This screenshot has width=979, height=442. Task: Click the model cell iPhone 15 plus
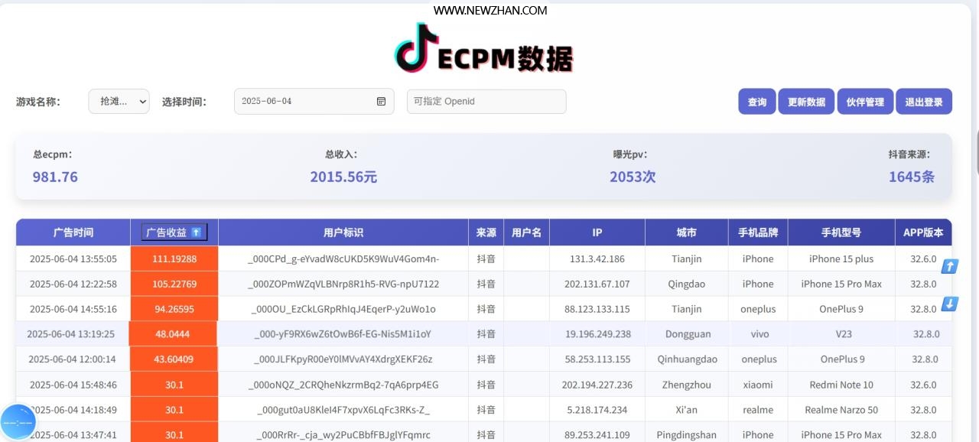point(841,259)
